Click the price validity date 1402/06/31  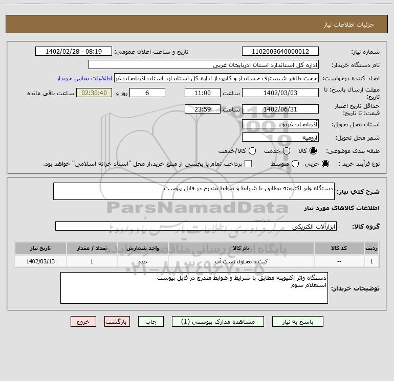[280, 109]
